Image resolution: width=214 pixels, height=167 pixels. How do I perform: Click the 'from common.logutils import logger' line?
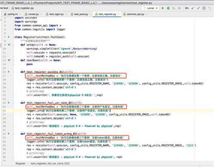(40, 29)
